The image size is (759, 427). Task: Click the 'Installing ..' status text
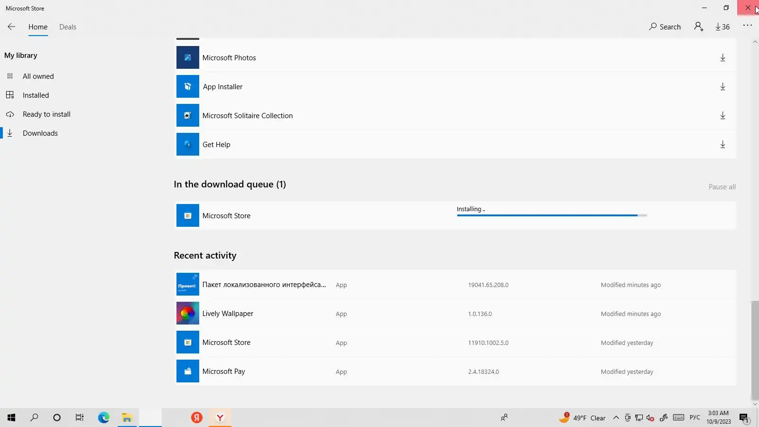tap(471, 209)
